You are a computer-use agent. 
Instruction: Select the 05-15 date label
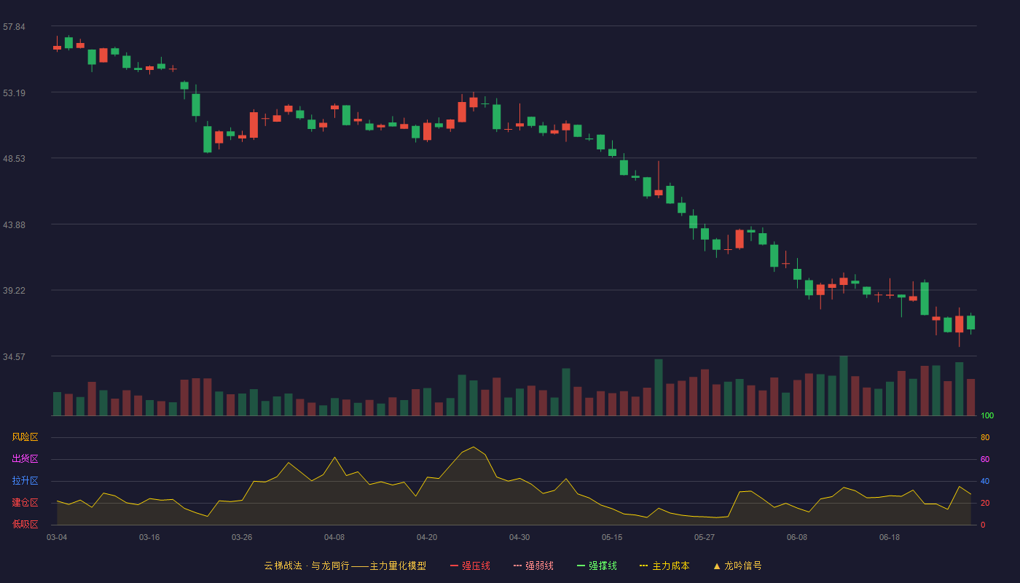pos(612,537)
